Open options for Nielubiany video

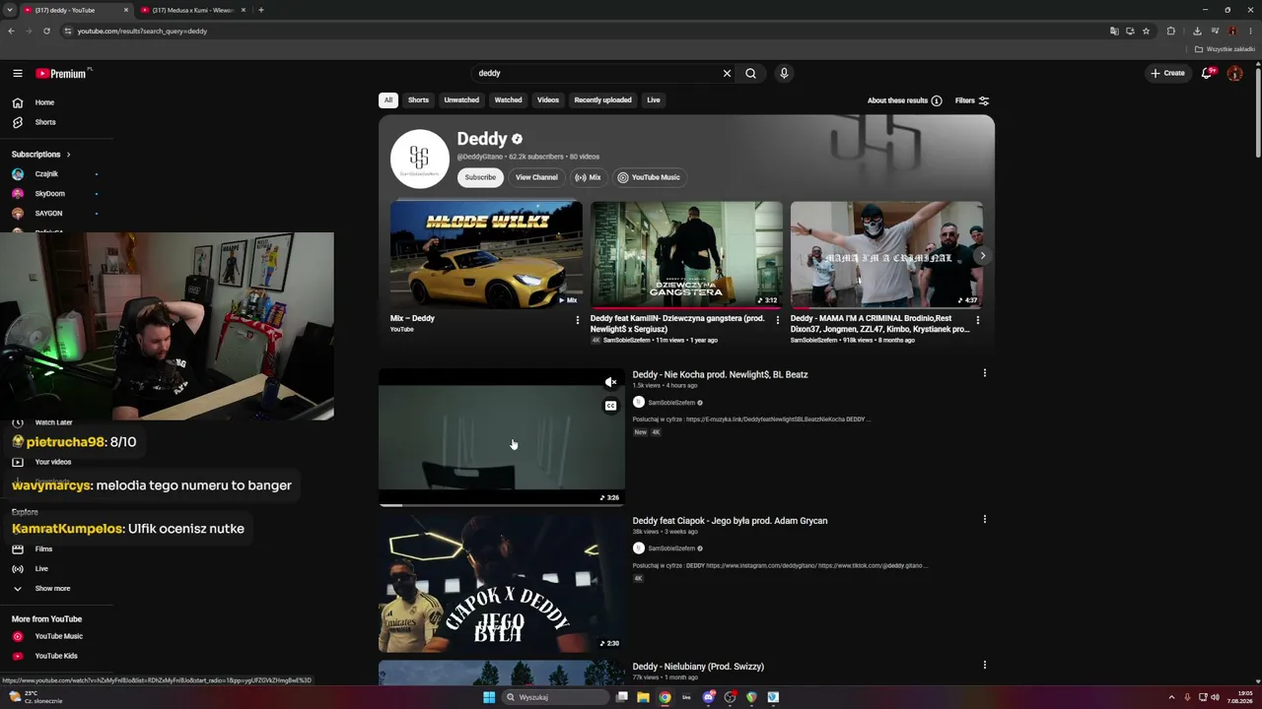984,665
